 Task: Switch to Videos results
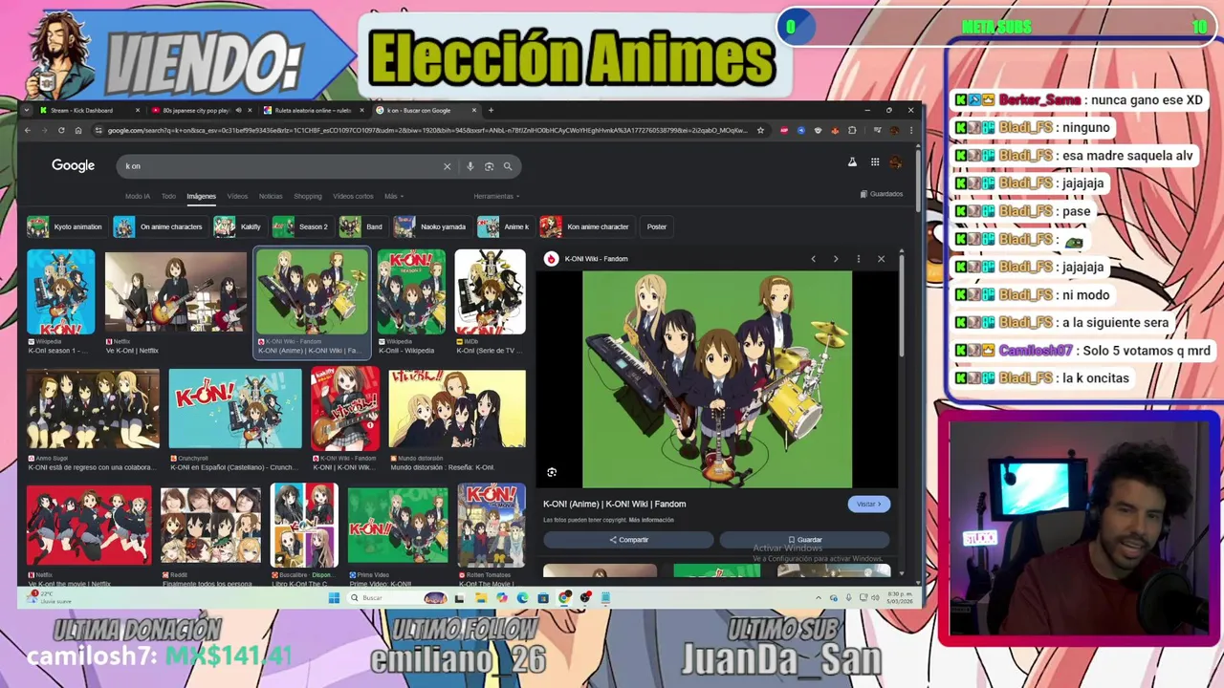tap(237, 196)
